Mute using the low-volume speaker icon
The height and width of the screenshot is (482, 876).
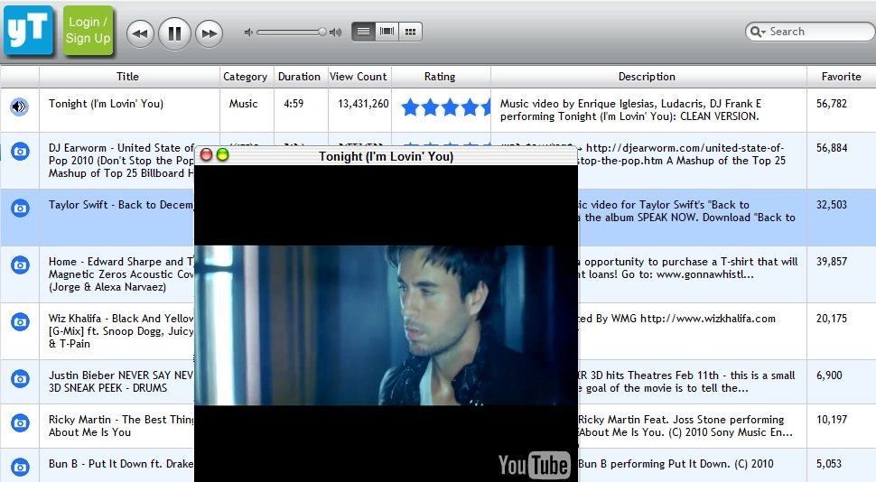248,32
